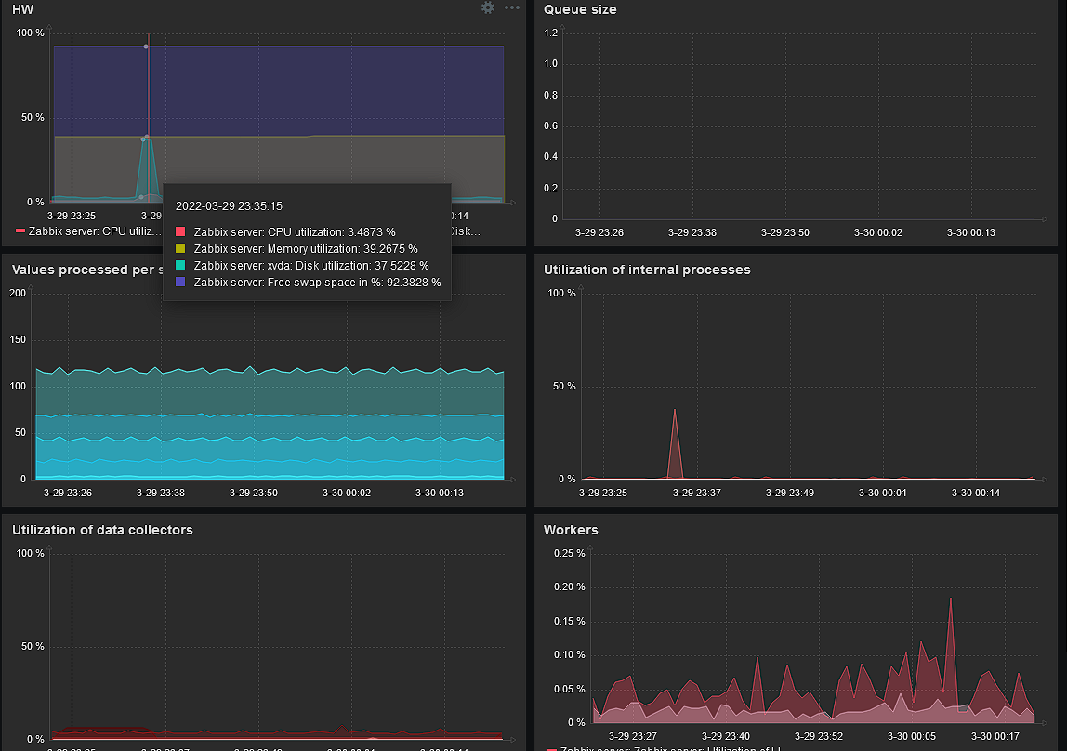Image resolution: width=1067 pixels, height=751 pixels.
Task: Click the HW widget title
Action: pos(23,9)
